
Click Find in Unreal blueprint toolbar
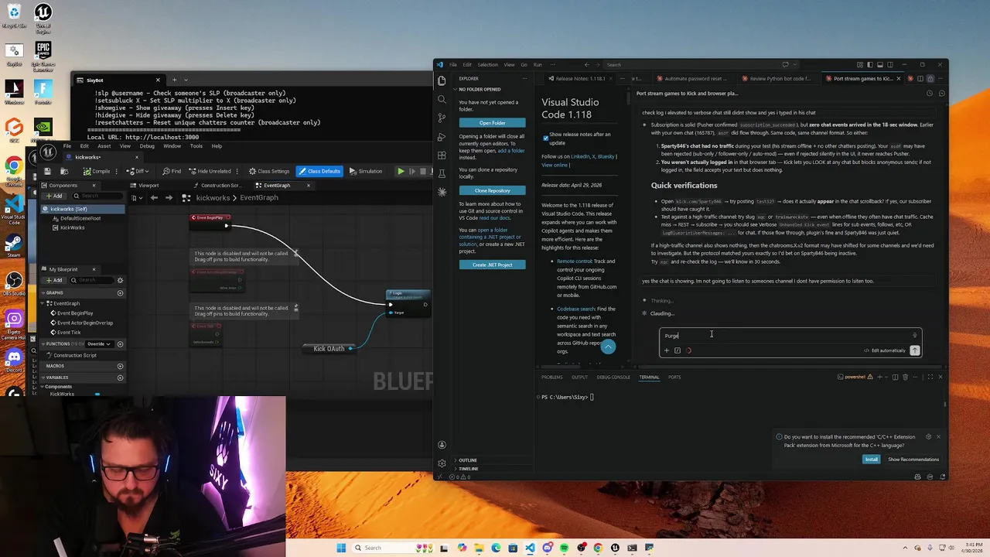click(172, 171)
